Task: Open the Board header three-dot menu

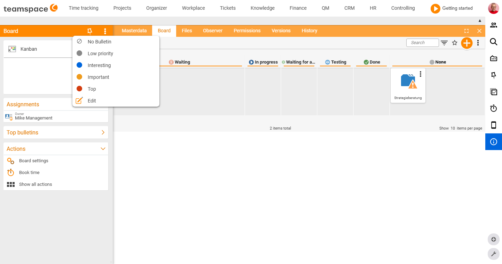Action: click(x=105, y=31)
